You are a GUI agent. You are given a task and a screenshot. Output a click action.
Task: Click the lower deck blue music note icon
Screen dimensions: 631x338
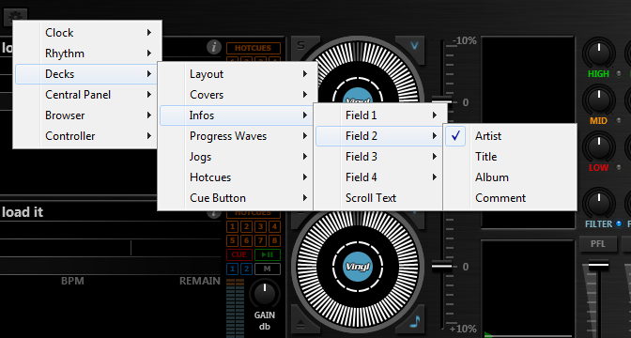click(415, 321)
